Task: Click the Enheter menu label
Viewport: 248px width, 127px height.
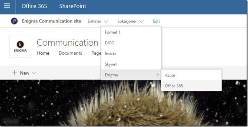Action: coord(94,21)
